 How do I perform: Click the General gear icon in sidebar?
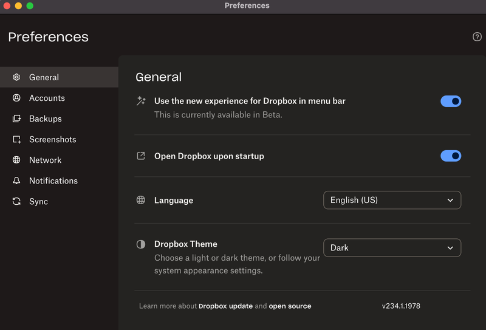tap(16, 77)
